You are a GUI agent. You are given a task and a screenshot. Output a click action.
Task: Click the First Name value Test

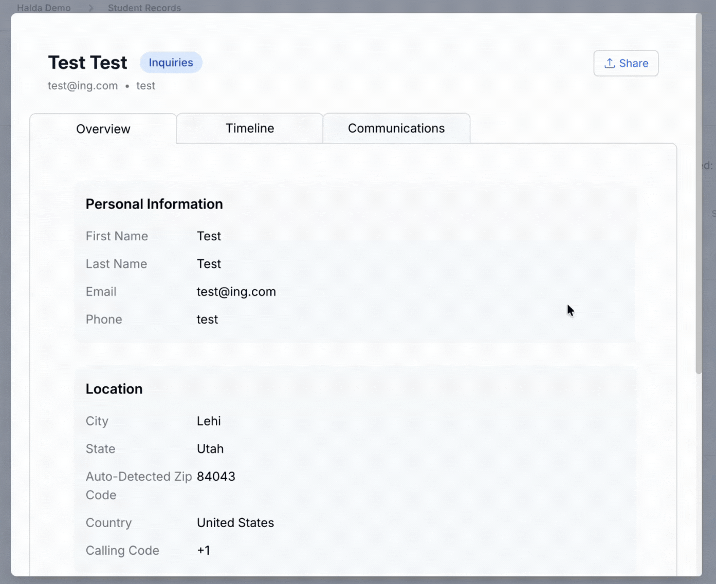coord(209,236)
